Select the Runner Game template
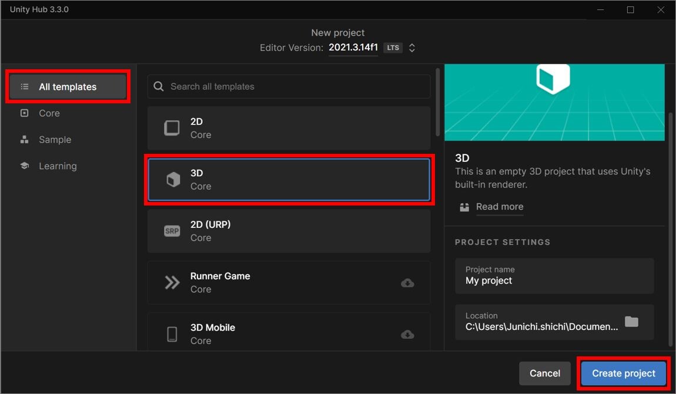This screenshot has height=394, width=676. click(x=289, y=282)
